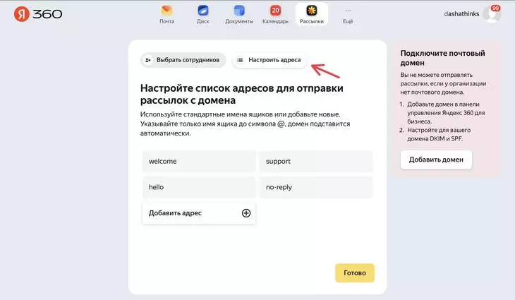Click the Яндекс 360 logo
The height and width of the screenshot is (300, 515).
38,14
